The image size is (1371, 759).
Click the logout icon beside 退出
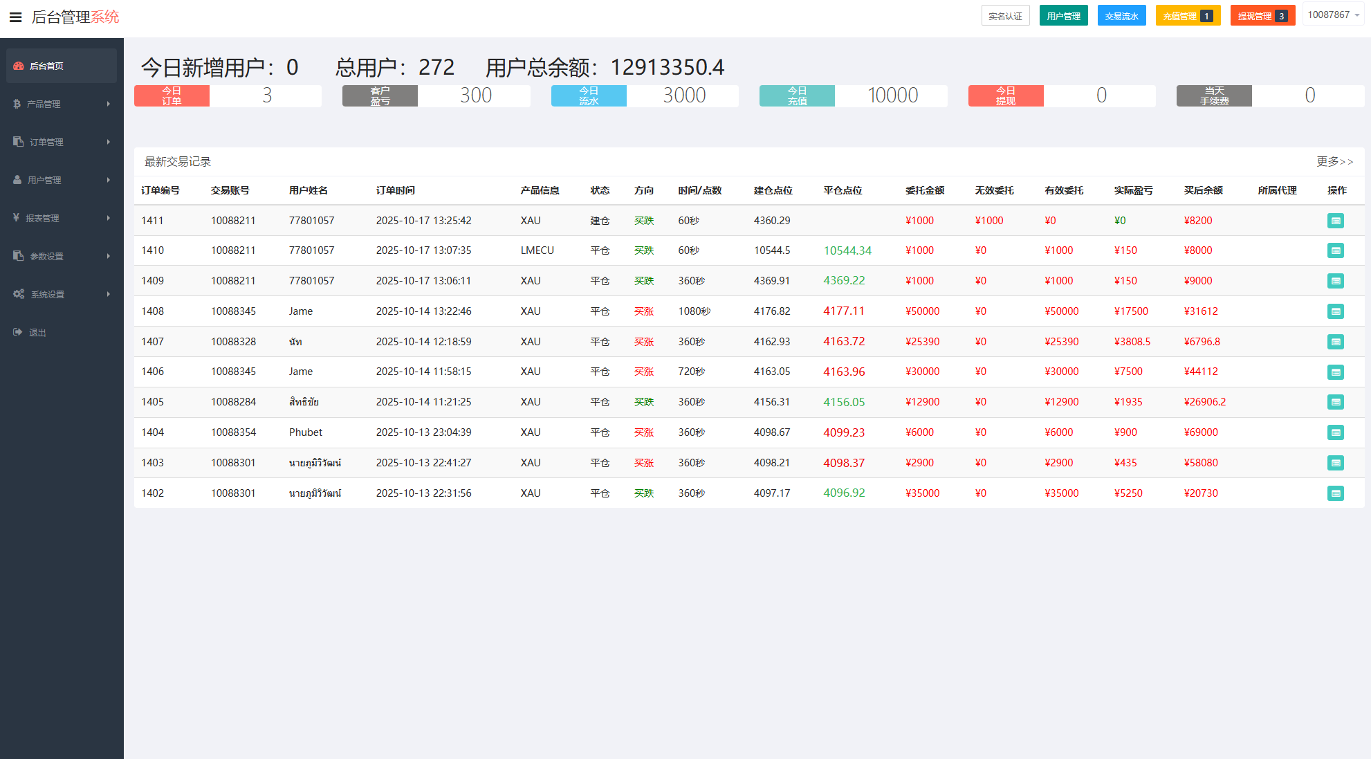17,331
